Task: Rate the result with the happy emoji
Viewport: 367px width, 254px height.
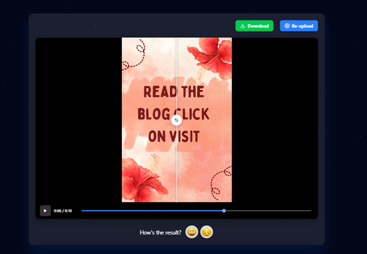Action: click(192, 232)
